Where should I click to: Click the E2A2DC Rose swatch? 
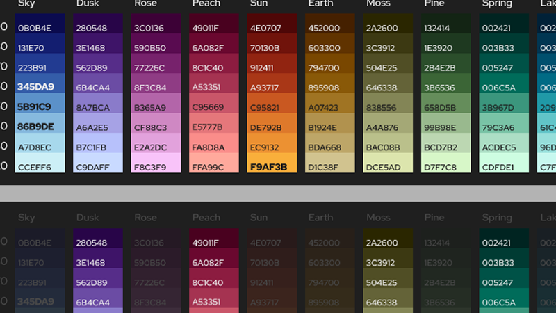pyautogui.click(x=156, y=143)
